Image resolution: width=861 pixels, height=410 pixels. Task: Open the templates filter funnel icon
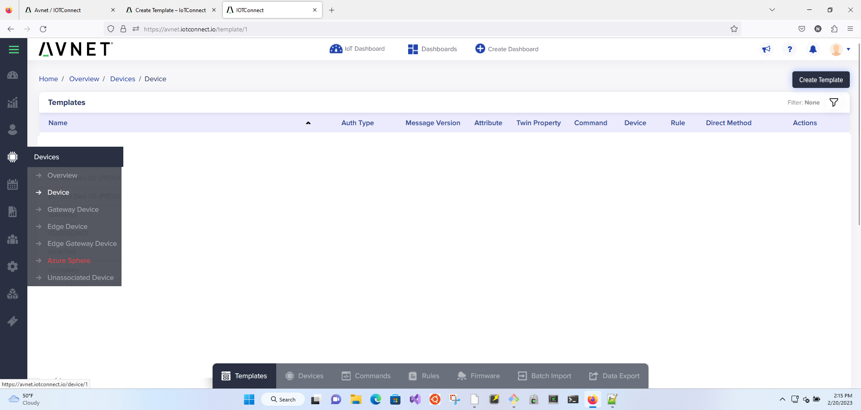834,103
